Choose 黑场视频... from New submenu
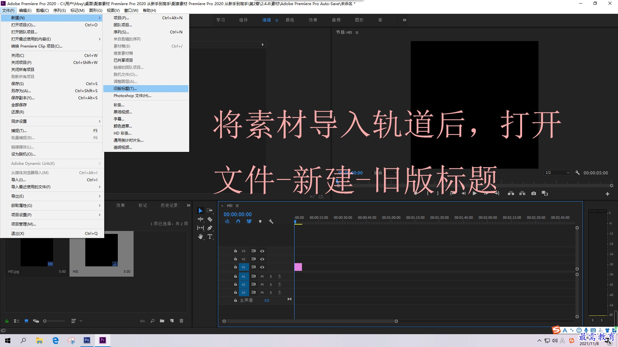 pos(146,112)
